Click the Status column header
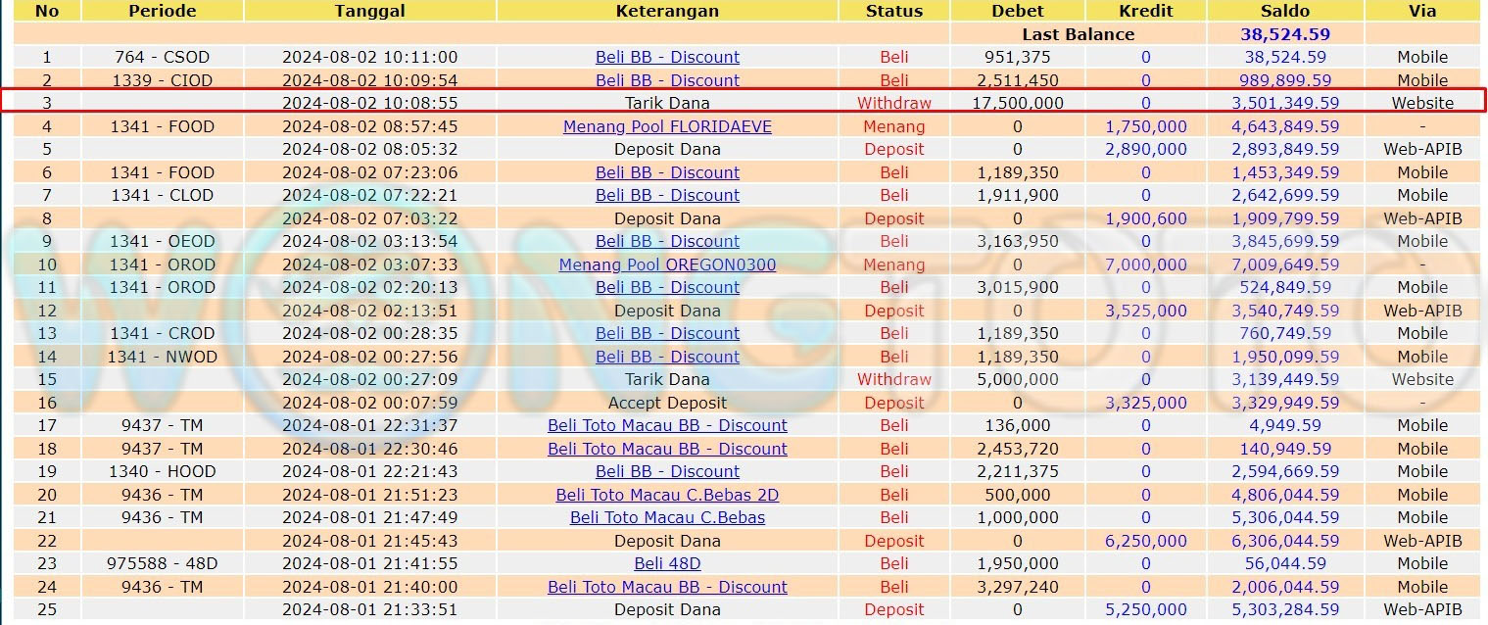Screen dimensions: 1488x625 893,11
